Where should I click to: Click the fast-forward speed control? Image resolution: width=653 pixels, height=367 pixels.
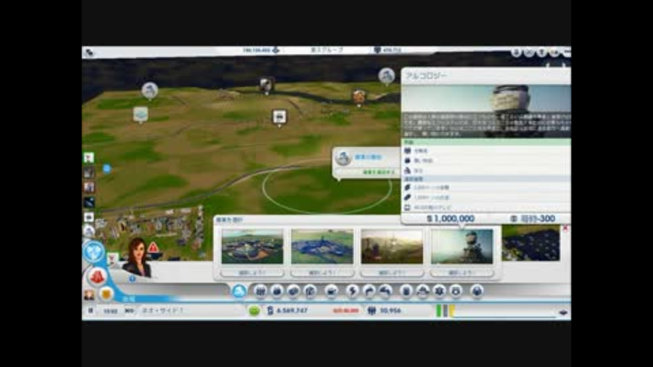(x=129, y=311)
